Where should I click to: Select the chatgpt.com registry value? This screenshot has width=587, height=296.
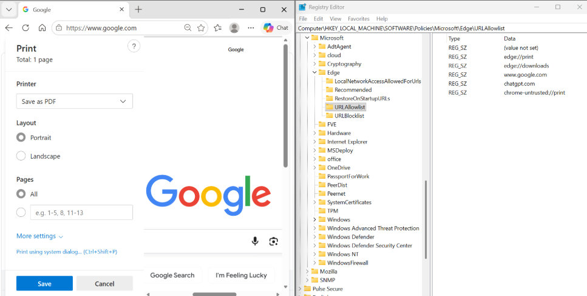tap(519, 83)
